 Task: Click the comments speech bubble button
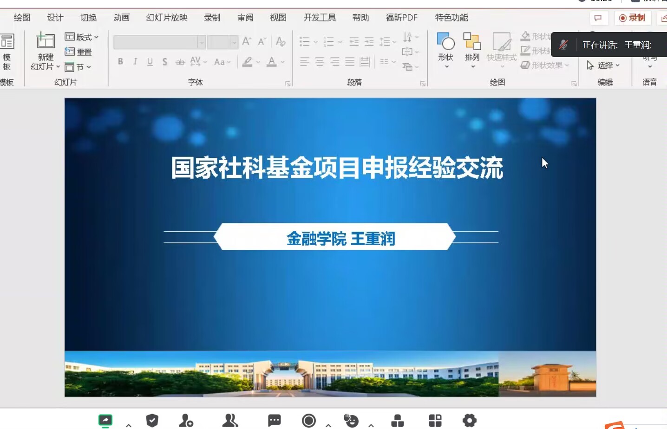598,18
